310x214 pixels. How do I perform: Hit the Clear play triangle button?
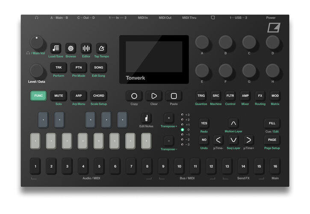pyautogui.click(x=154, y=96)
